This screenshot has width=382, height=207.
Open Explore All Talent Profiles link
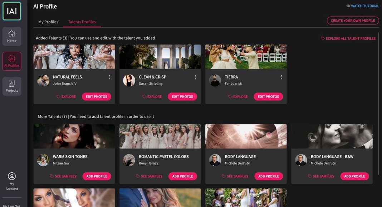[348, 39]
